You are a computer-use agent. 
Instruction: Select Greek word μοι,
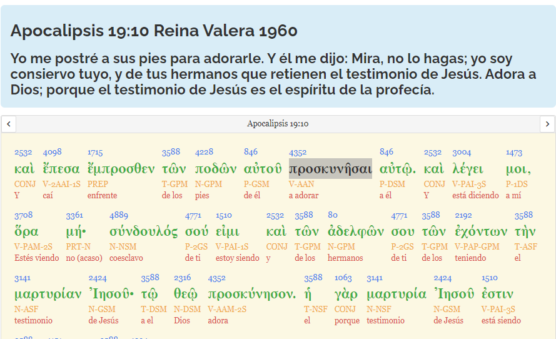tap(518, 169)
